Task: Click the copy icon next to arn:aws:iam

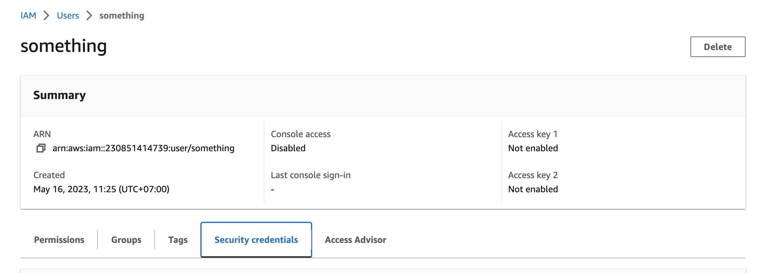Action: [x=41, y=148]
